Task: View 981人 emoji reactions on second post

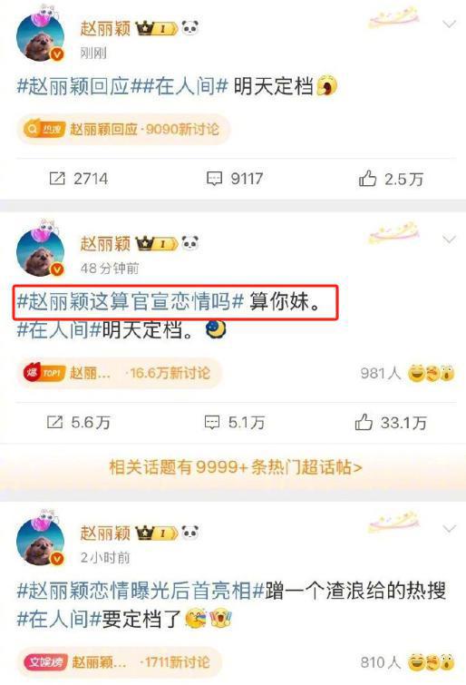Action: (x=407, y=373)
